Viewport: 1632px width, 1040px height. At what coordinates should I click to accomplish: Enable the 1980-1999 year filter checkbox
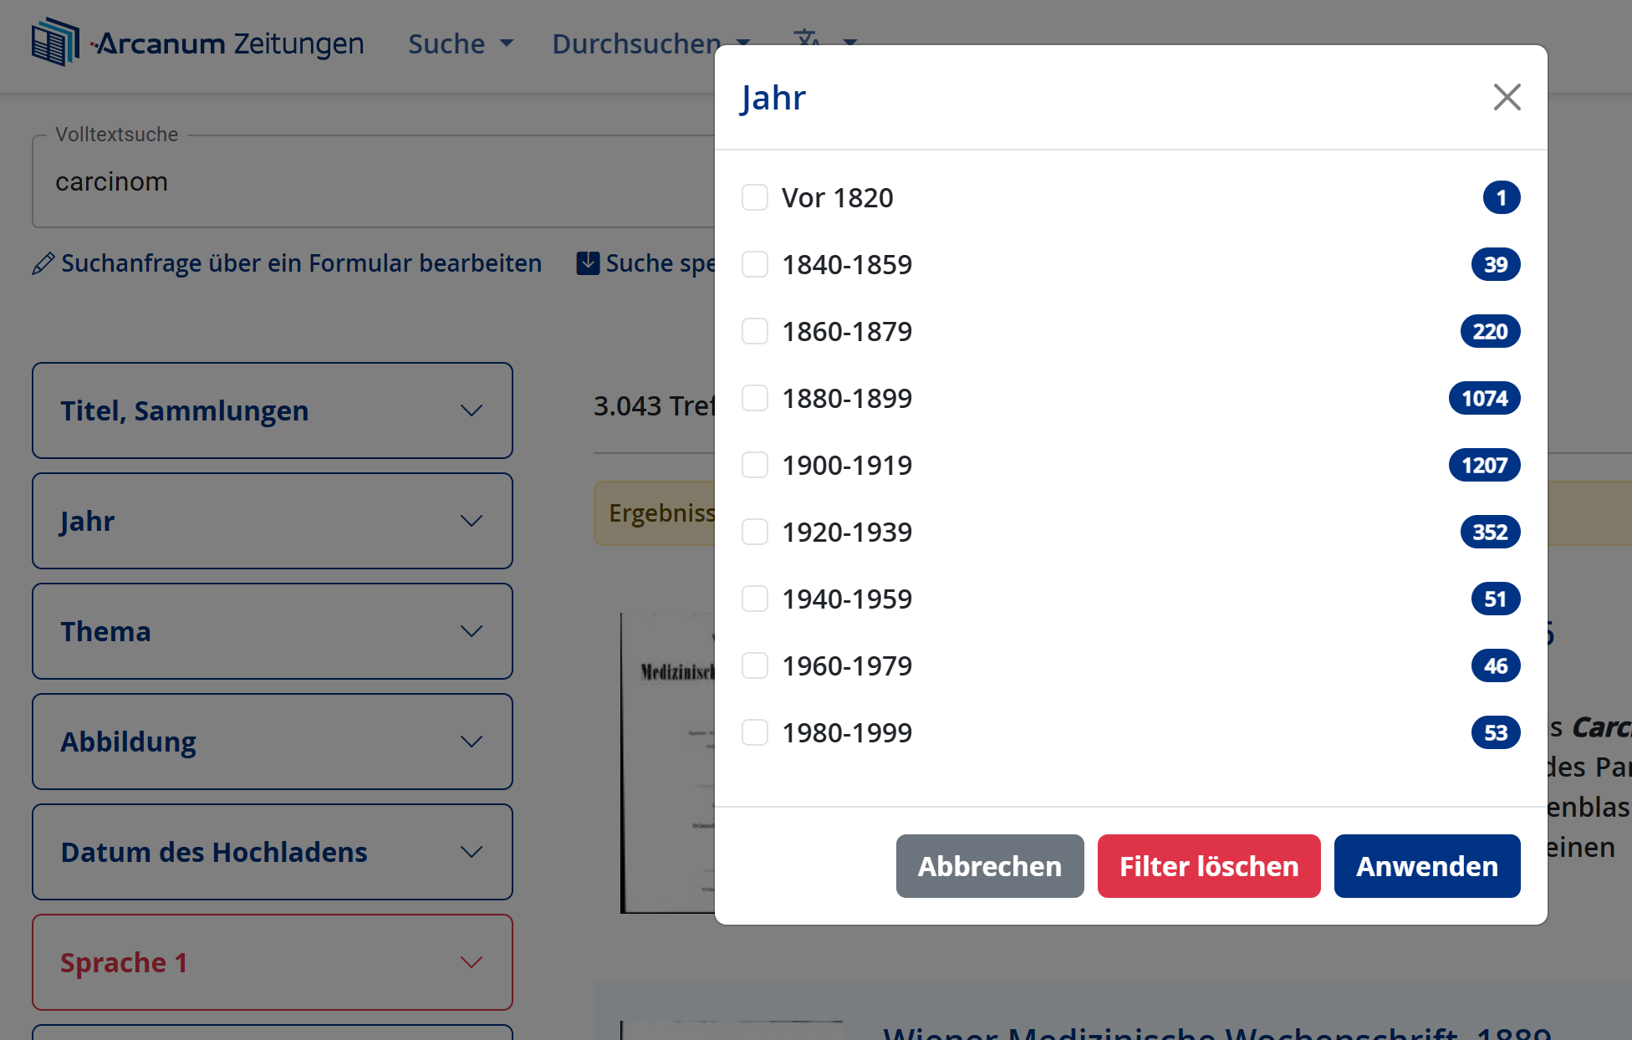[x=755, y=733]
